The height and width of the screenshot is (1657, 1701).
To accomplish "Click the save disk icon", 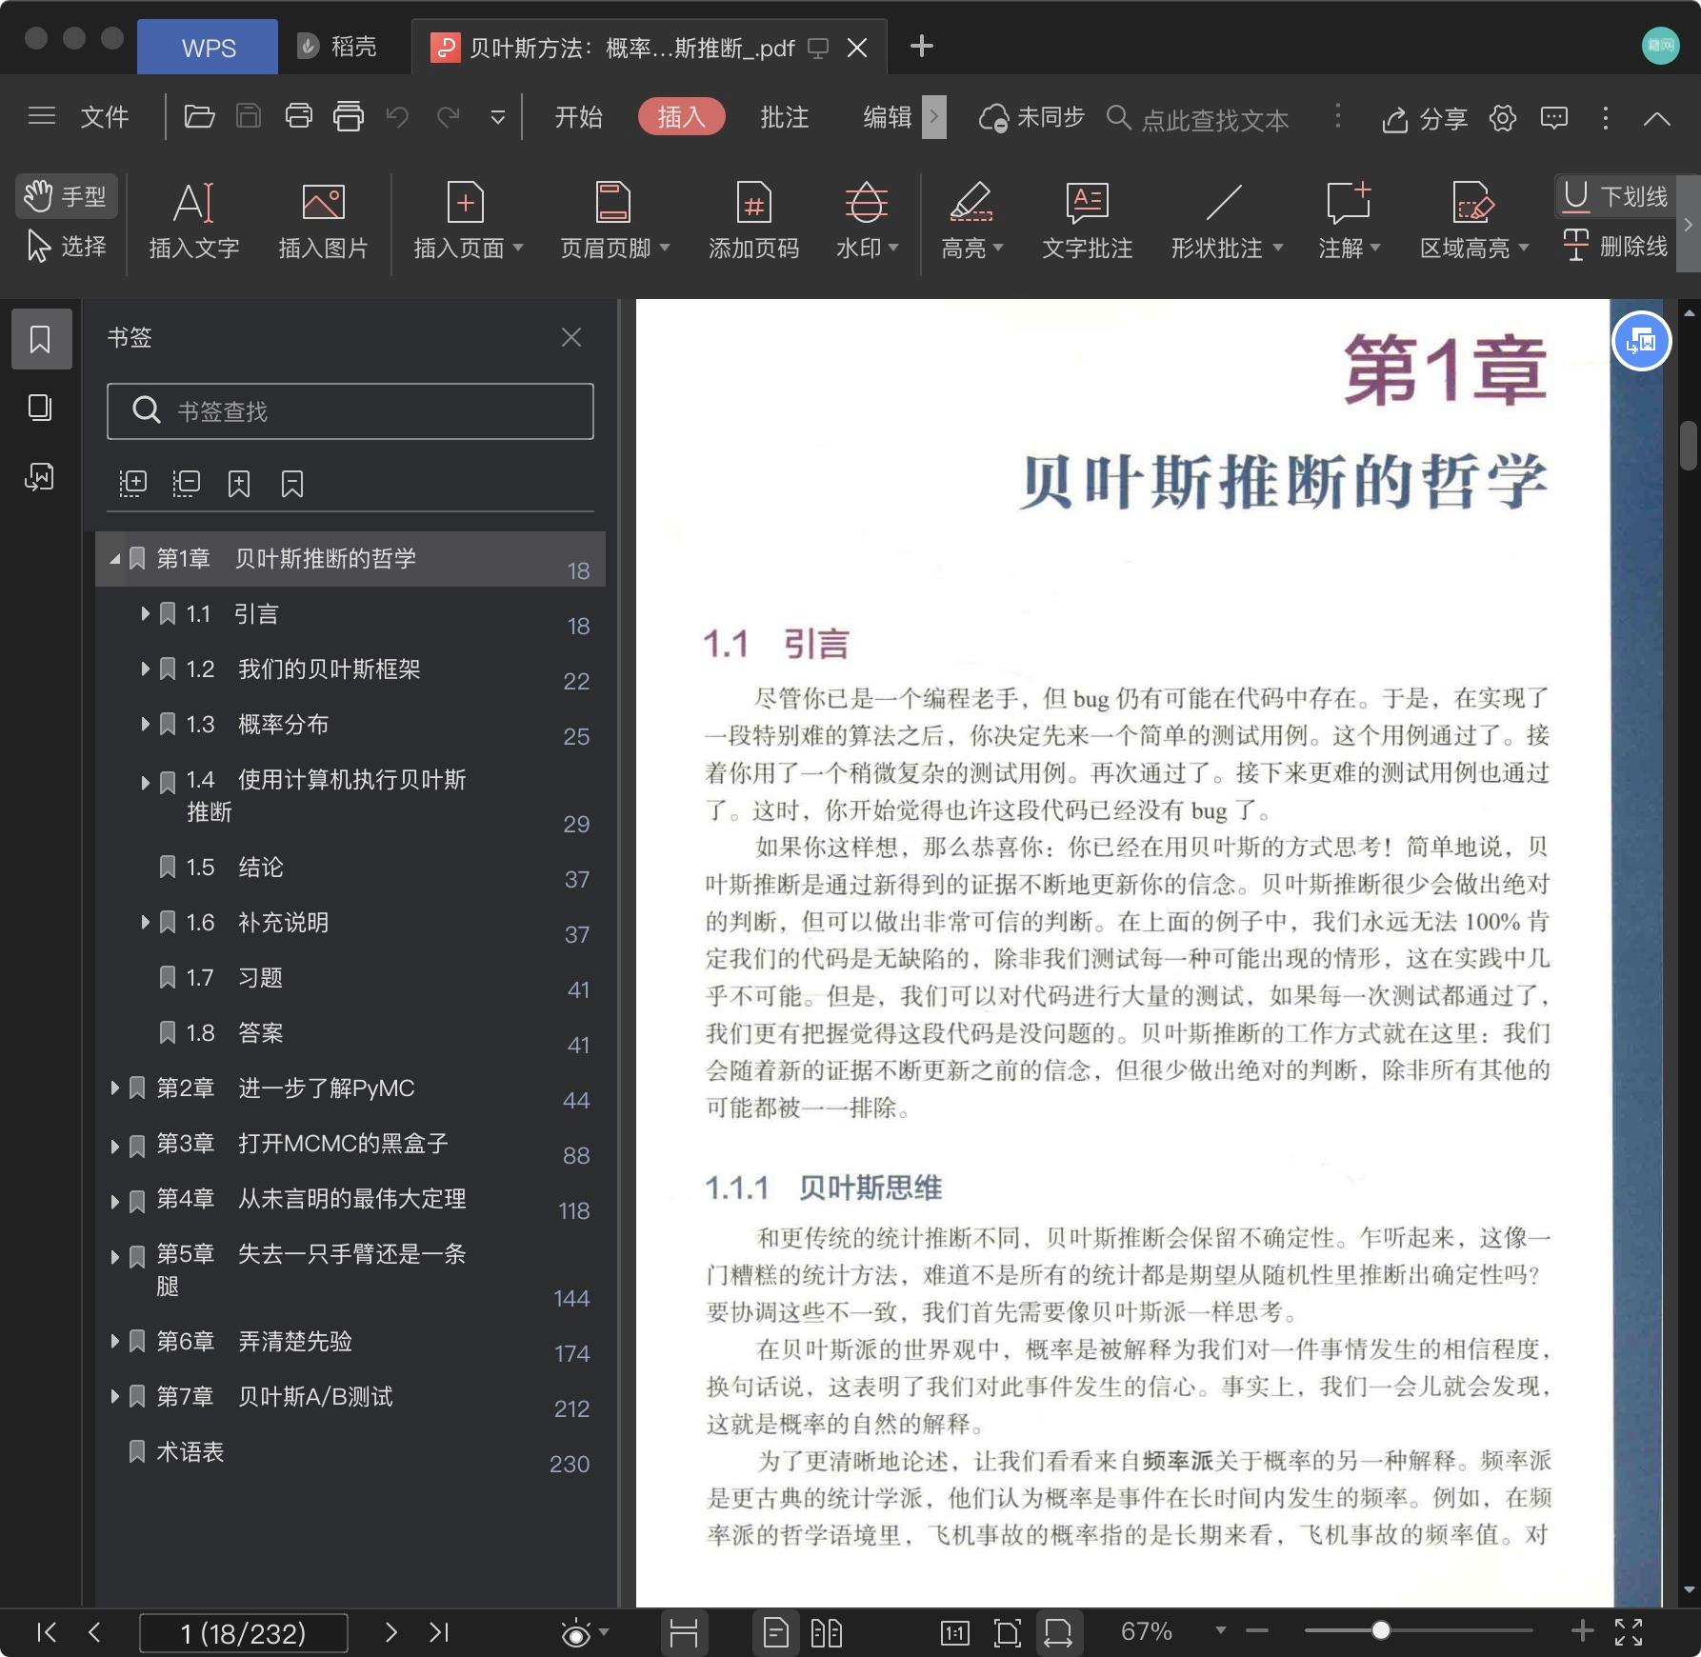I will 249,117.
